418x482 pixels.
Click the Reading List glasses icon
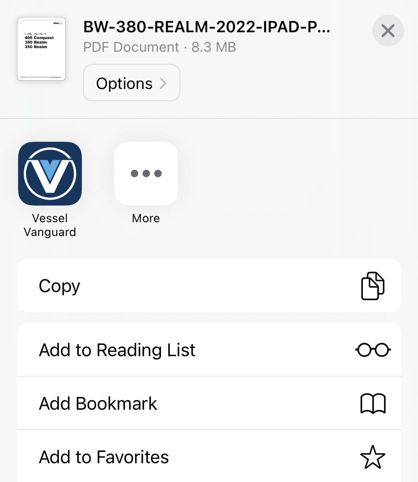(373, 350)
